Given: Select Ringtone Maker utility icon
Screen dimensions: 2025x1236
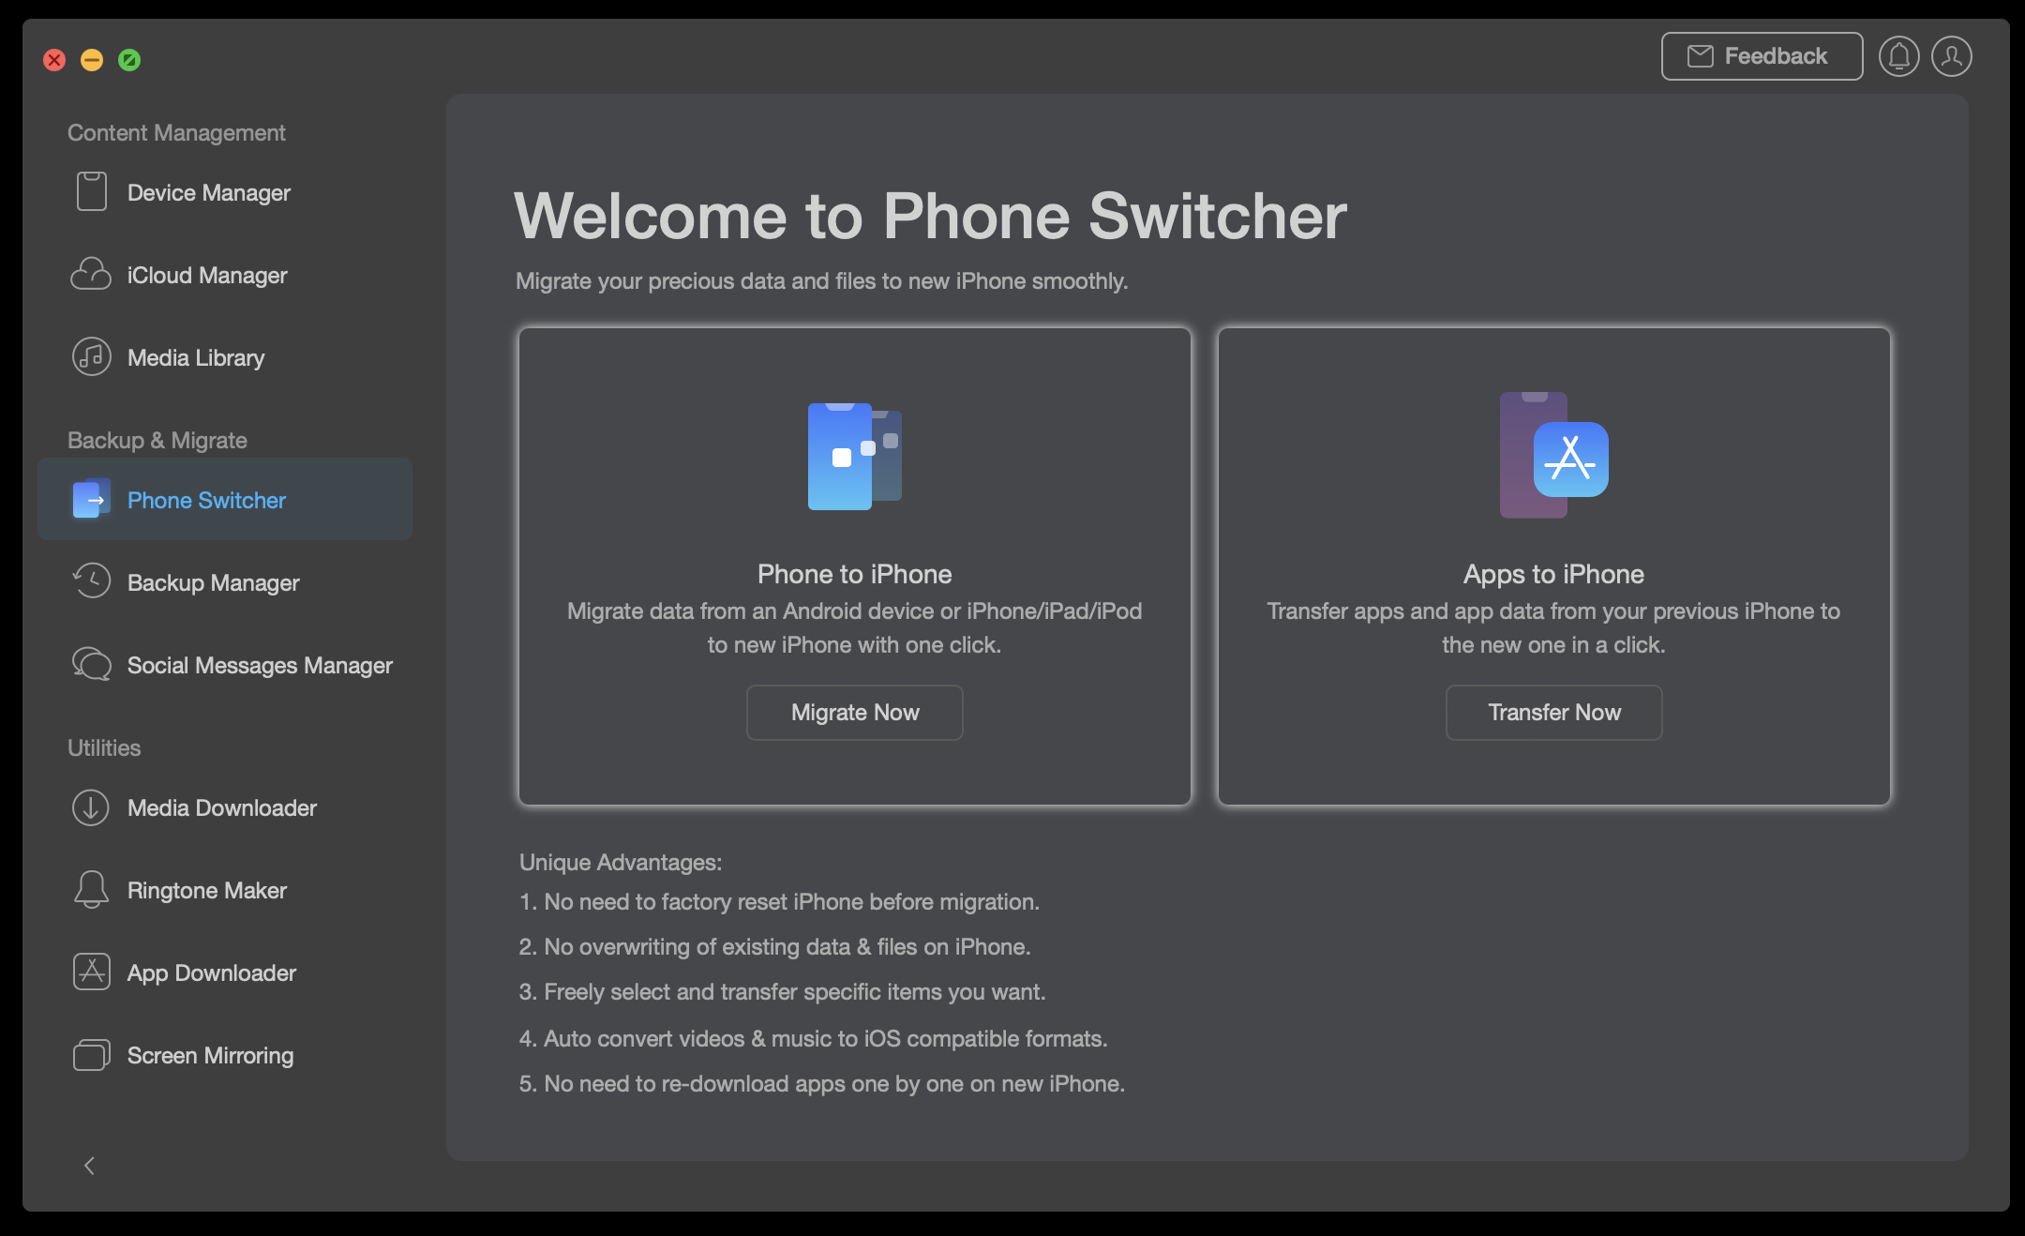Looking at the screenshot, I should coord(91,890).
